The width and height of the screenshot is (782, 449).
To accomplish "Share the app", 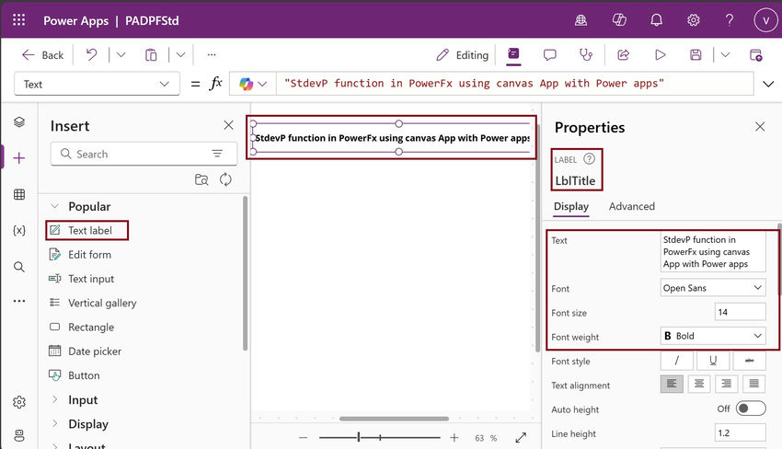I will pos(624,55).
